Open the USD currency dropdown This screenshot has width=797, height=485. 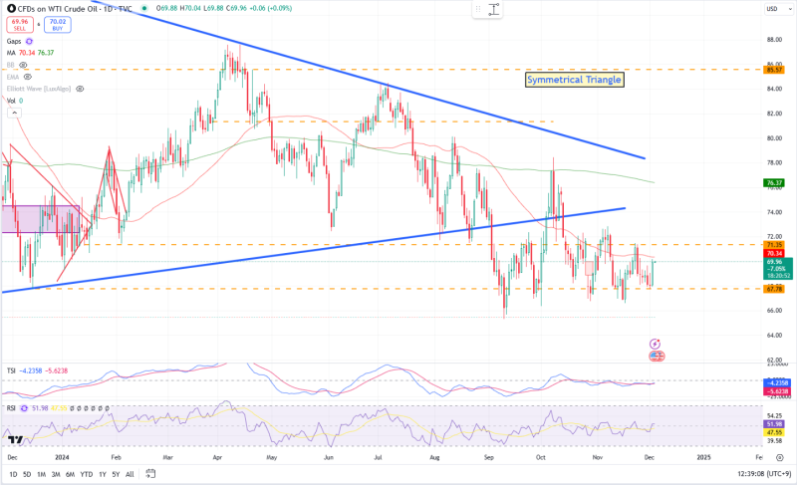pyautogui.click(x=771, y=9)
